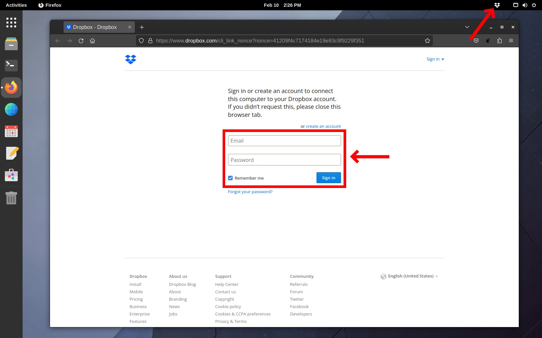Reload the current Dropbox page
Image resolution: width=542 pixels, height=338 pixels.
[81, 41]
